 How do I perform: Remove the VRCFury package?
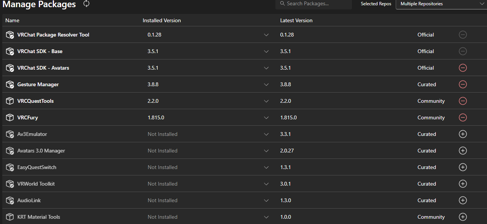tap(463, 117)
